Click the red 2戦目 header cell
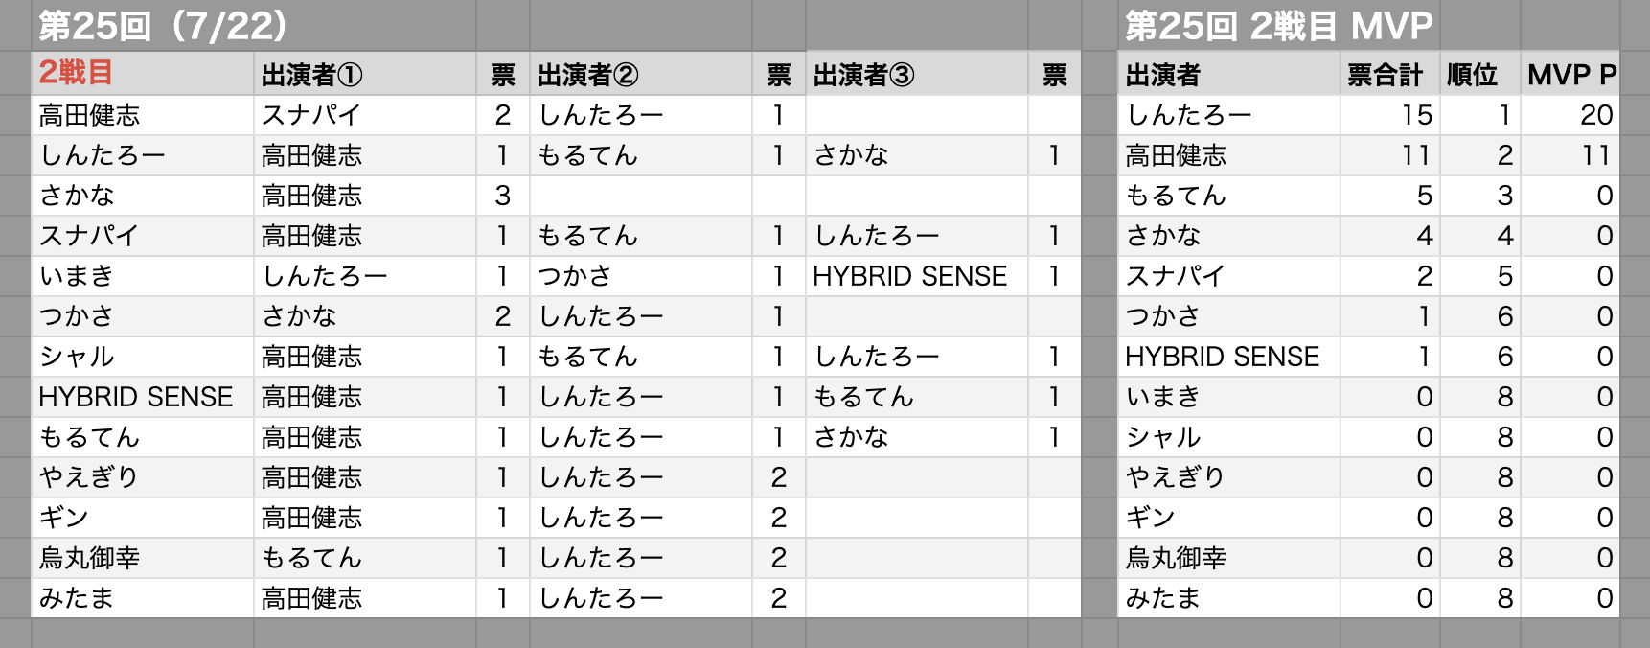The image size is (1650, 648). 143,74
